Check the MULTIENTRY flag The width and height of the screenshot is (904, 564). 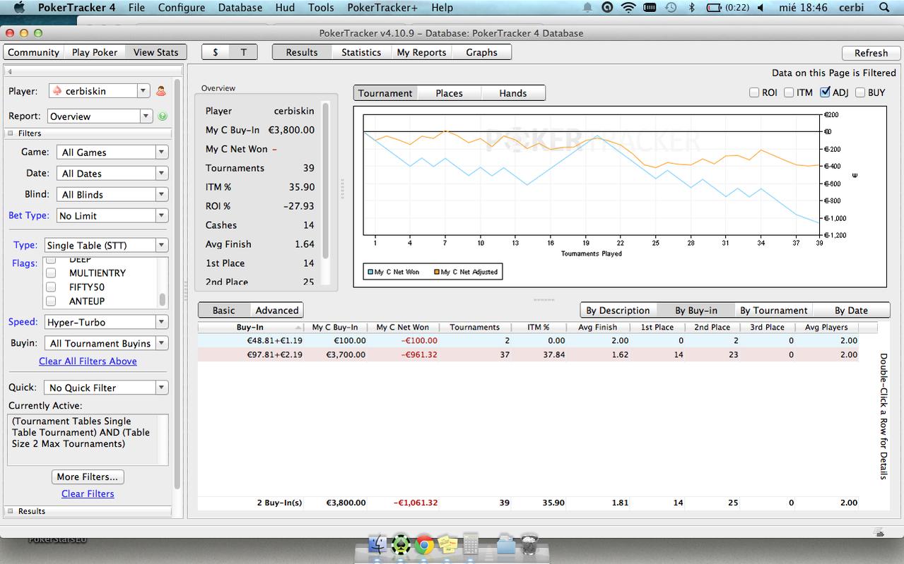click(51, 273)
